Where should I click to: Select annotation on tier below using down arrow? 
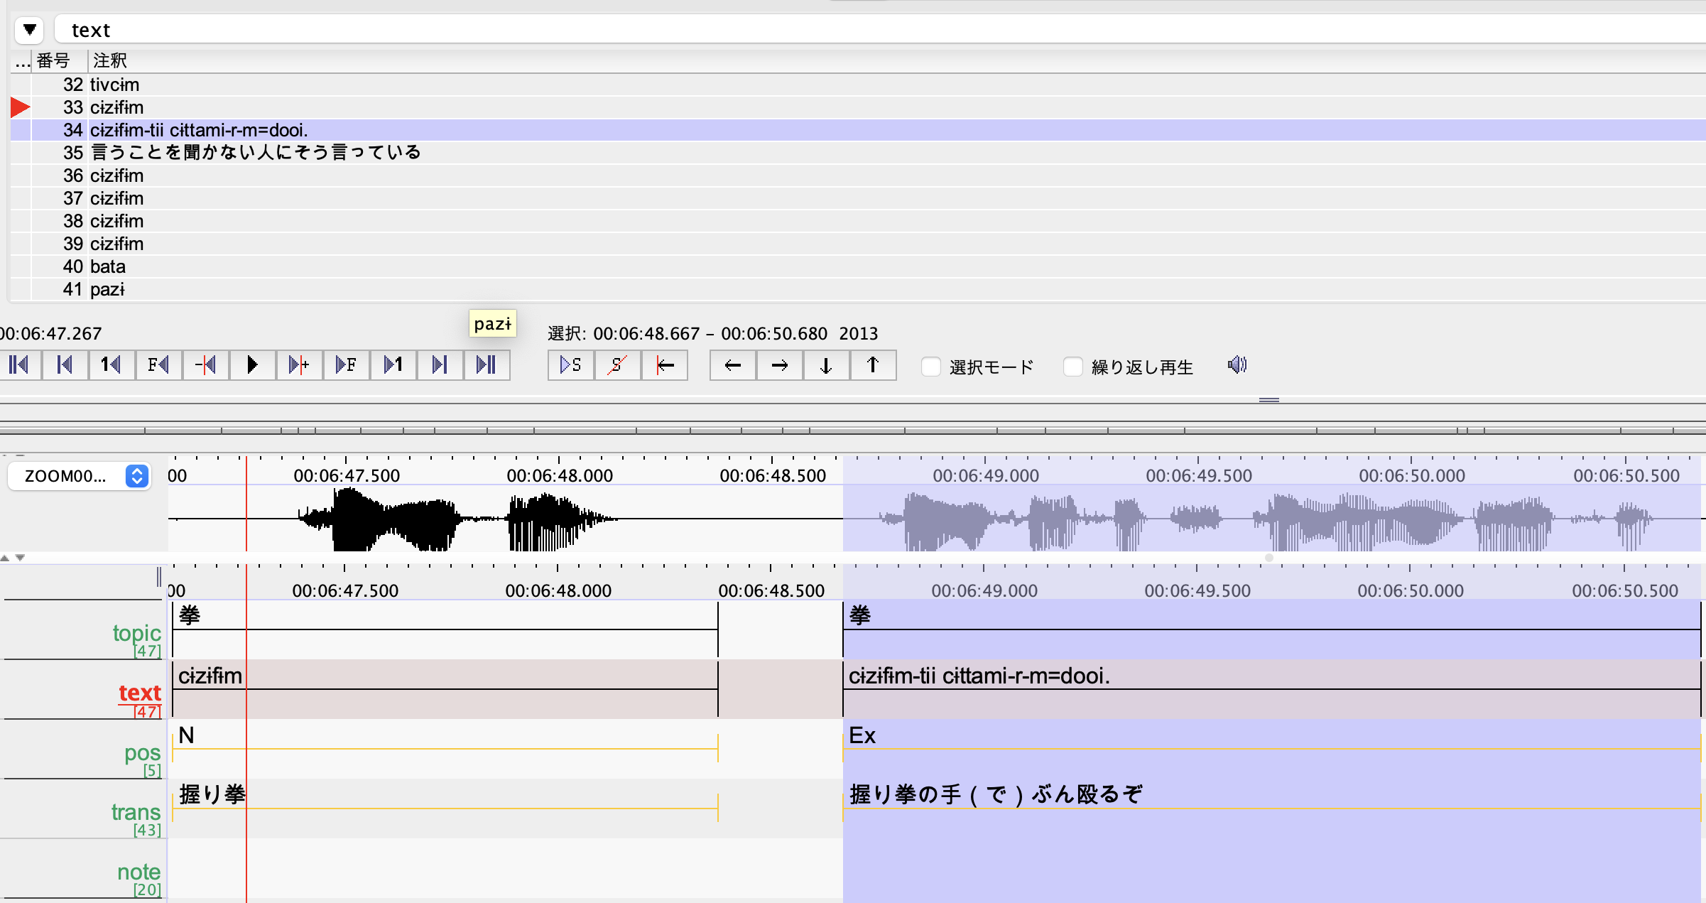click(826, 365)
